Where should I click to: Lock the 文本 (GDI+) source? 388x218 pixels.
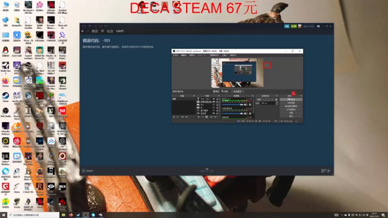tap(217, 99)
